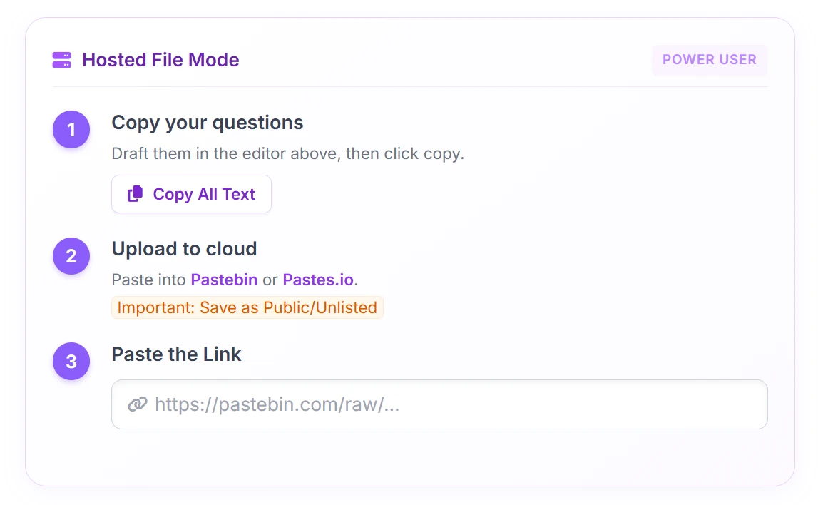Click the chain link icon in URL field
This screenshot has height=505, width=823.
137,404
